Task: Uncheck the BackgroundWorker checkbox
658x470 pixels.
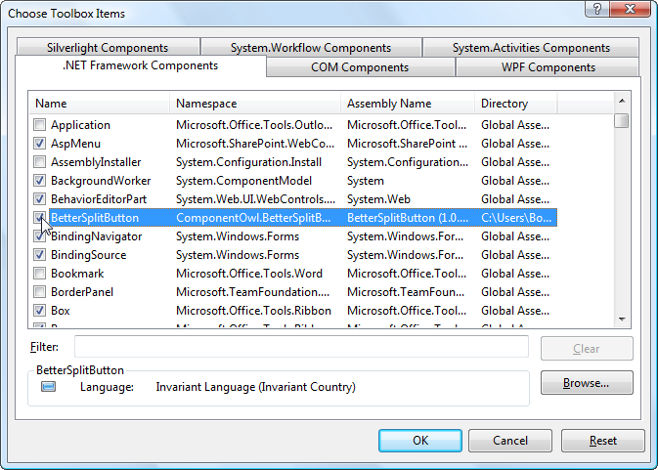Action: pyautogui.click(x=39, y=181)
